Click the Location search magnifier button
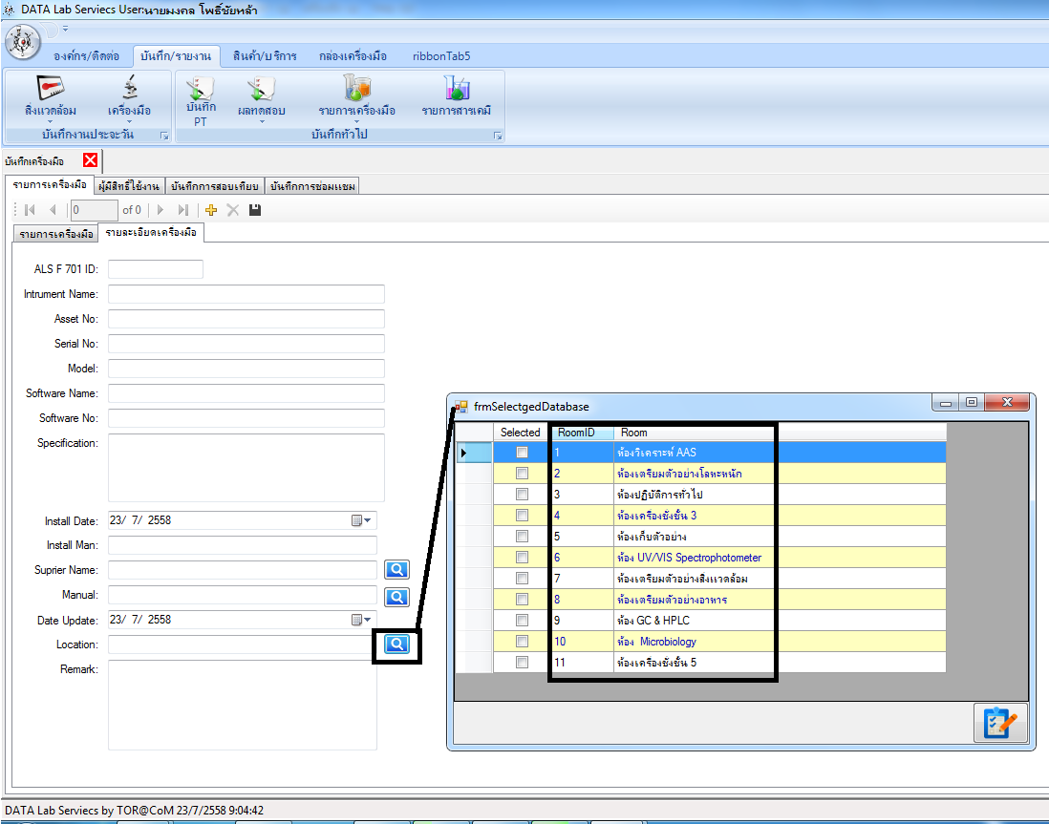The image size is (1049, 824). (x=396, y=644)
